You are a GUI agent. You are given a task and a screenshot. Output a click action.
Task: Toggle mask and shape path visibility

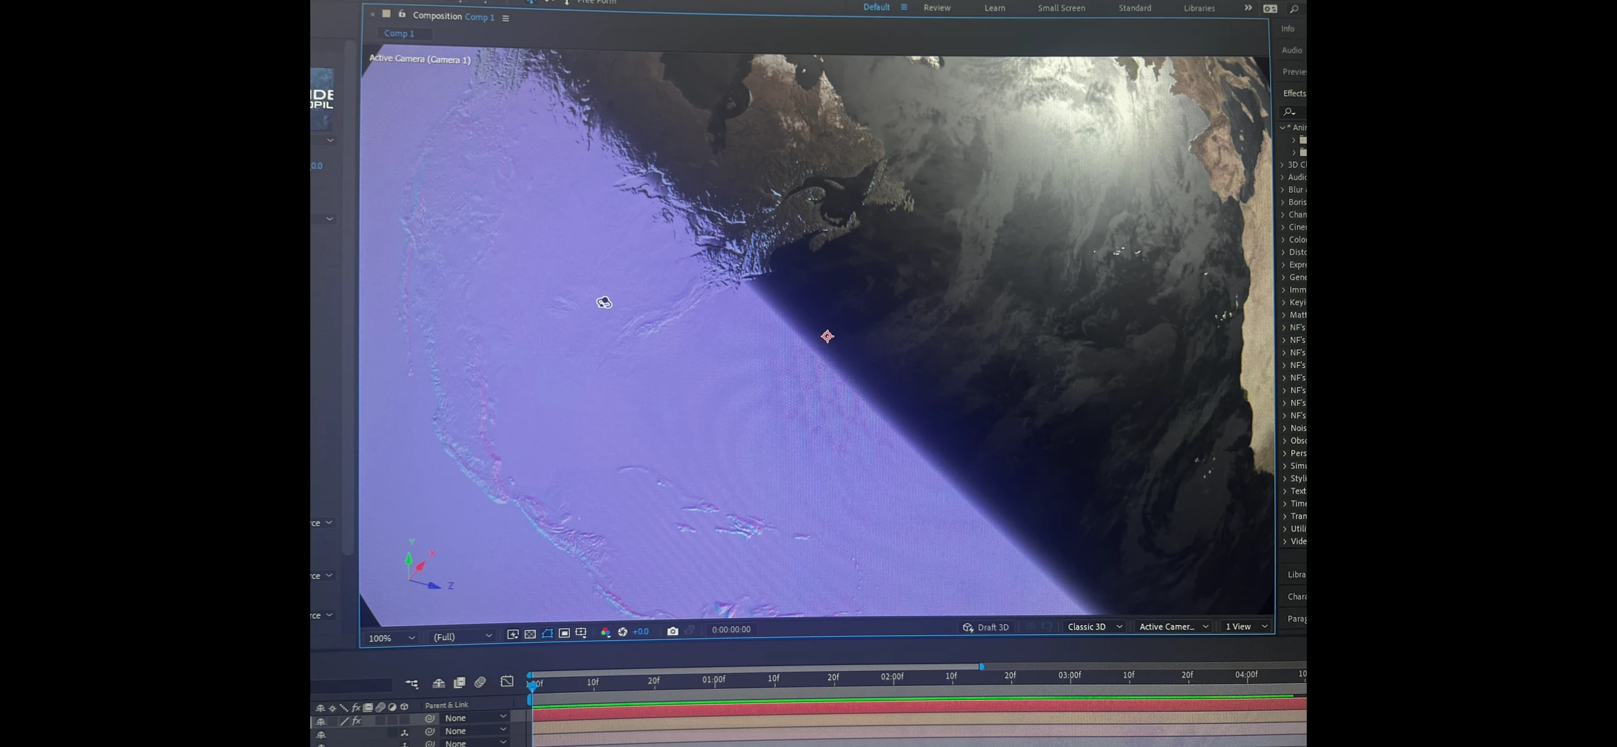click(547, 634)
